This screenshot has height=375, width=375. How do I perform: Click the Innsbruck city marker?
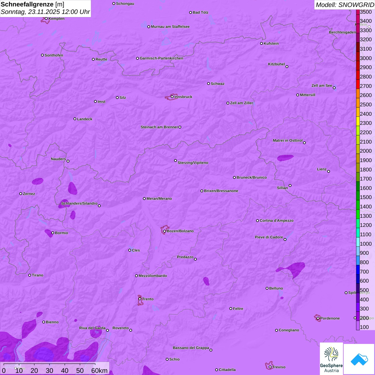tap(172, 97)
